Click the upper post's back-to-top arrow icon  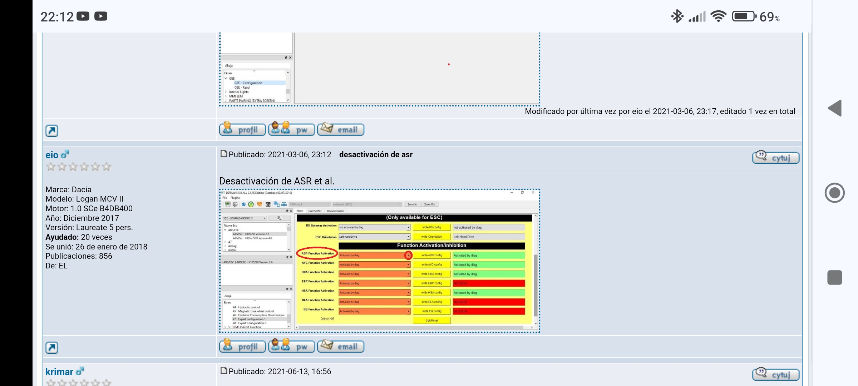pos(52,131)
